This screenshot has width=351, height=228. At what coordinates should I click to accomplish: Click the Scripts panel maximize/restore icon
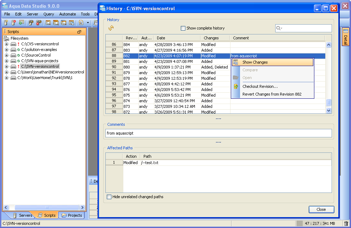pos(79,32)
